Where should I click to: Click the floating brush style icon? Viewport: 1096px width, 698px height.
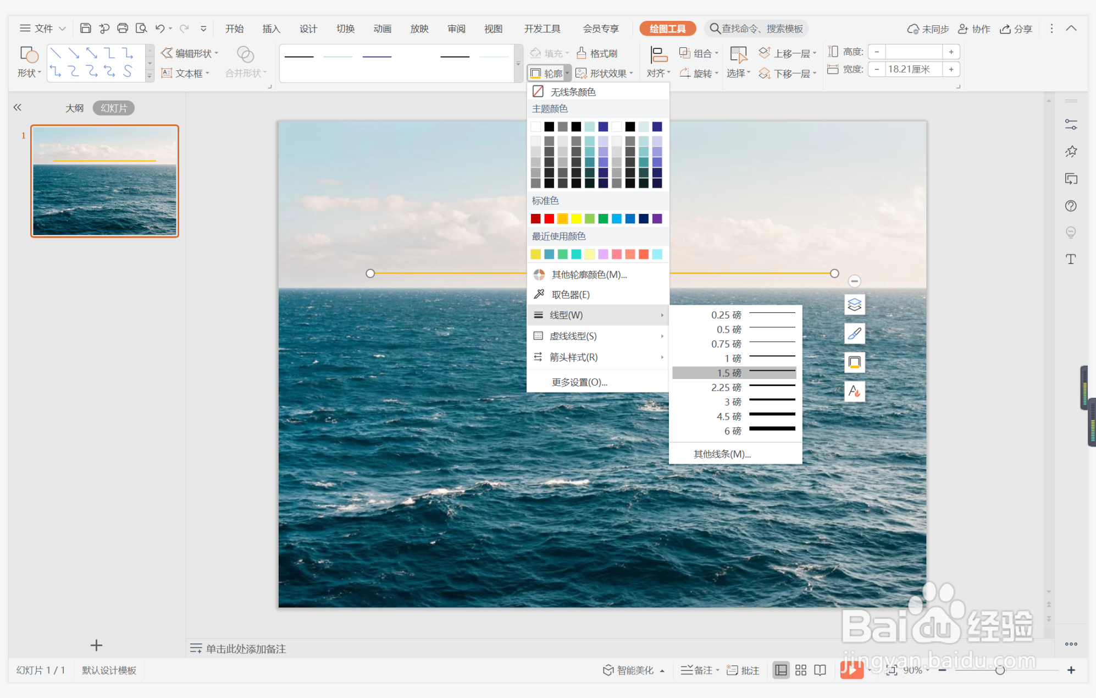point(854,333)
